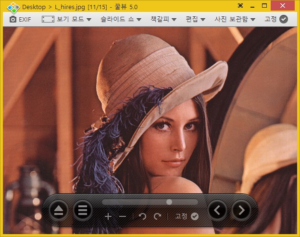Expand the 책갈피 bookmark menu

pyautogui.click(x=163, y=19)
